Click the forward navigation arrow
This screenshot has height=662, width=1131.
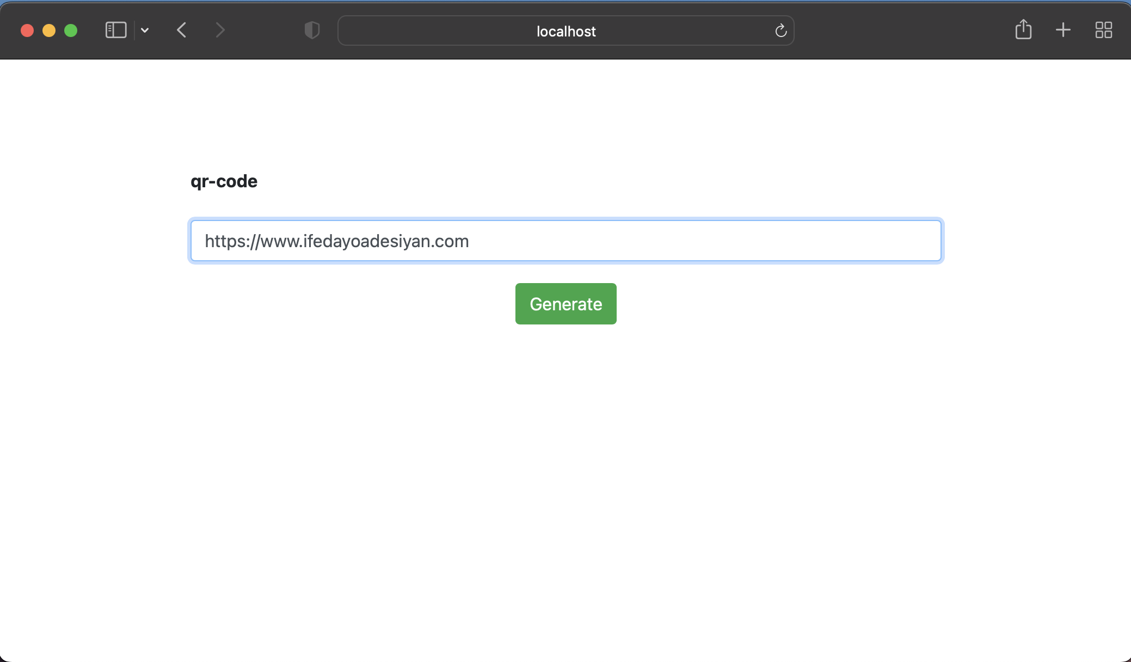[220, 30]
